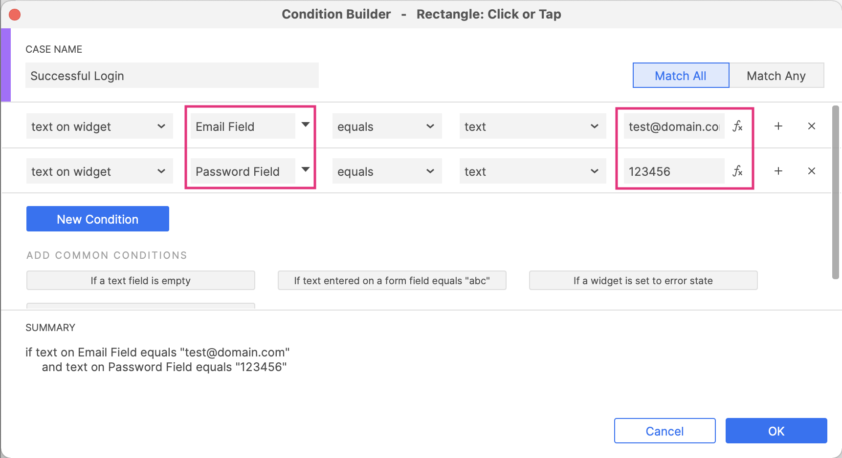Image resolution: width=842 pixels, height=458 pixels.
Task: Enable Match All mode
Action: click(x=680, y=75)
